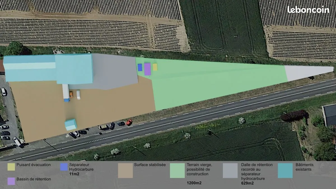The height and width of the screenshot is (189, 336).
Task: Click the green Terrain vierge legend swatch
Action: point(177,171)
